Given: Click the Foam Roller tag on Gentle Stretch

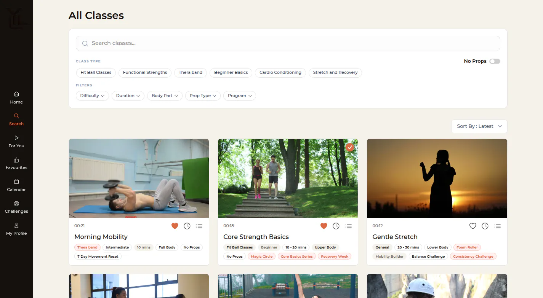Looking at the screenshot, I should point(467,247).
